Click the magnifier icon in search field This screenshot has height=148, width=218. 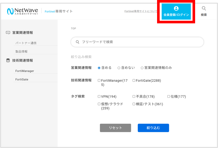pos(77,42)
